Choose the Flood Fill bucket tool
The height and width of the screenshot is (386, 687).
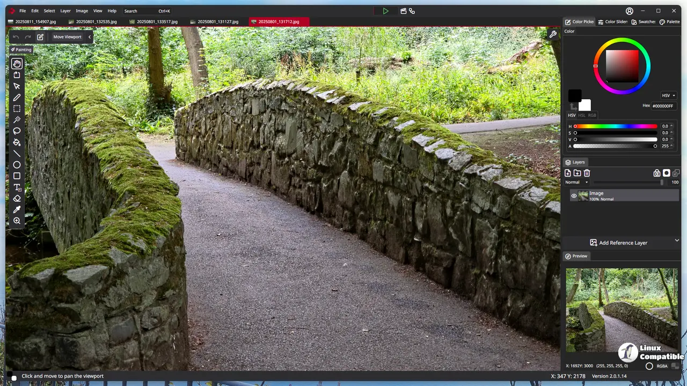(17, 142)
